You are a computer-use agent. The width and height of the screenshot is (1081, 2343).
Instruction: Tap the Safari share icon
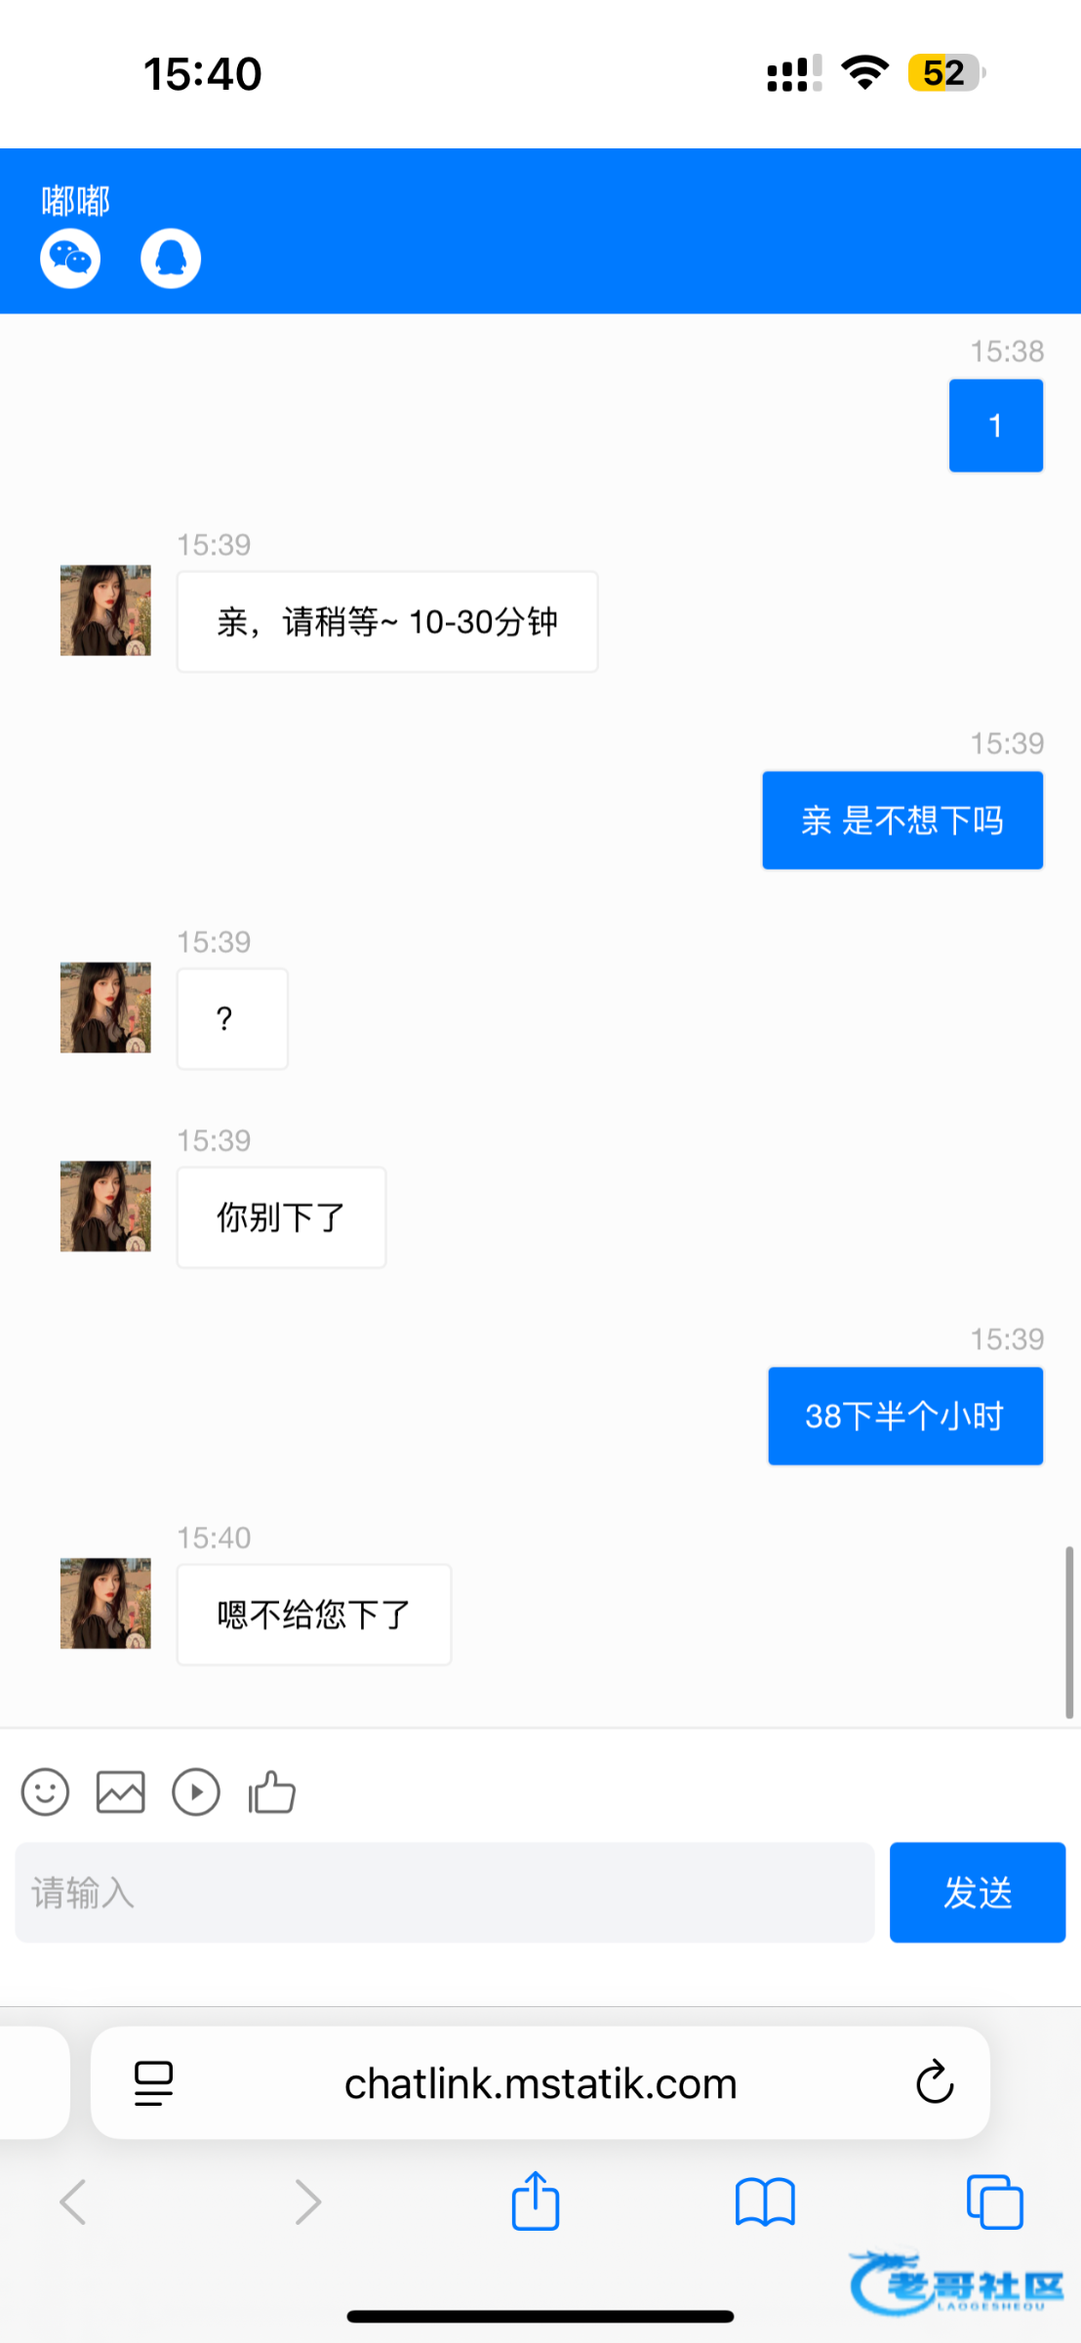[x=536, y=2201]
